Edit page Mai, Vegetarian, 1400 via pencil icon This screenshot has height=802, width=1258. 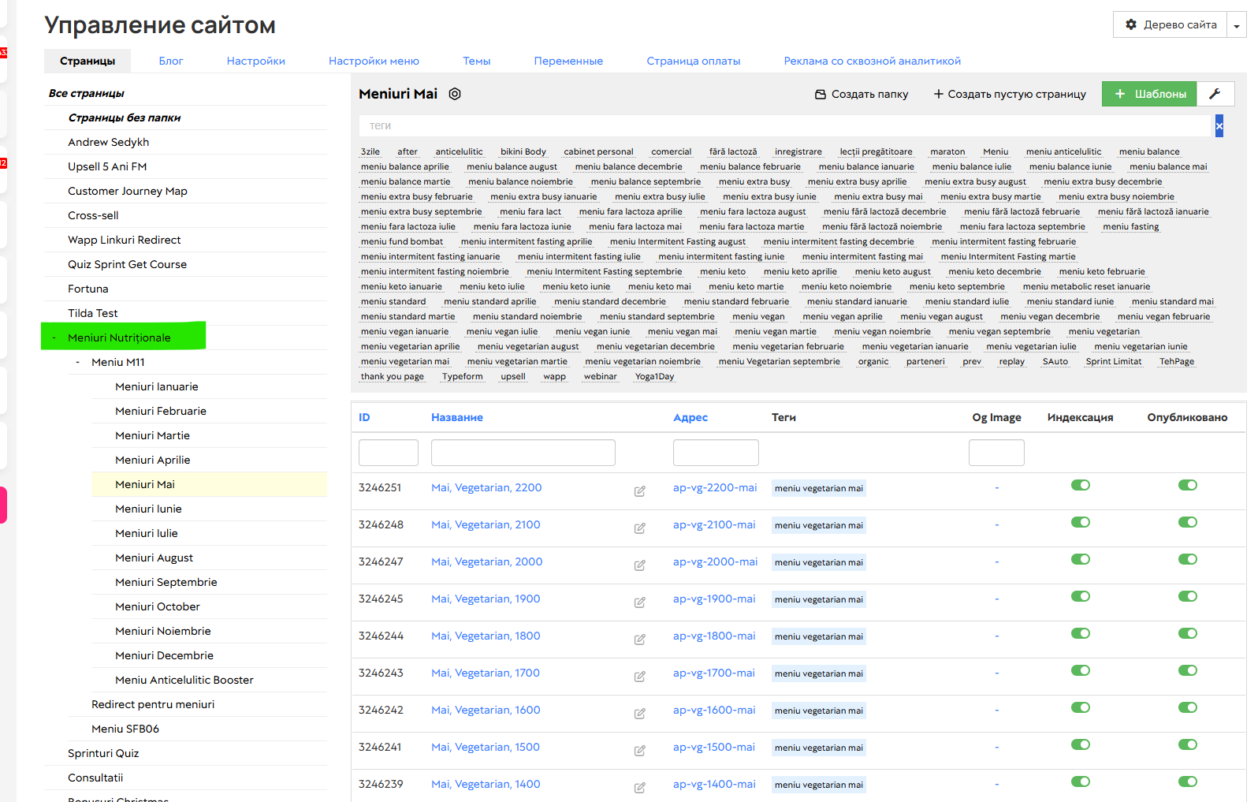point(640,787)
